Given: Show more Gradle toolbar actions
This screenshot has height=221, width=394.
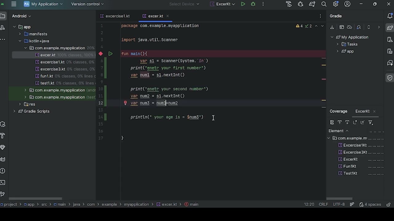Looking at the screenshot, I should [x=379, y=27].
